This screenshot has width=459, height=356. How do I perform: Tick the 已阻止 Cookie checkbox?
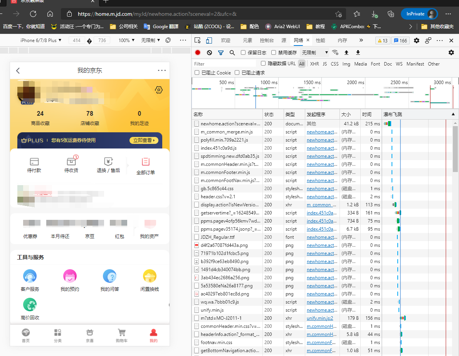197,73
